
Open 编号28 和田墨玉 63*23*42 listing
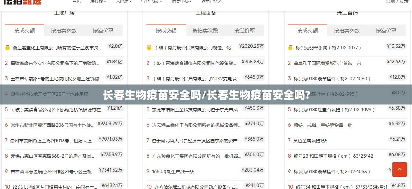click(x=333, y=156)
